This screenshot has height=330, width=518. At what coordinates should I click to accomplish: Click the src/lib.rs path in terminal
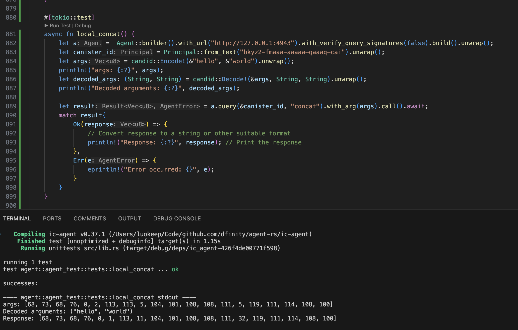pos(101,248)
